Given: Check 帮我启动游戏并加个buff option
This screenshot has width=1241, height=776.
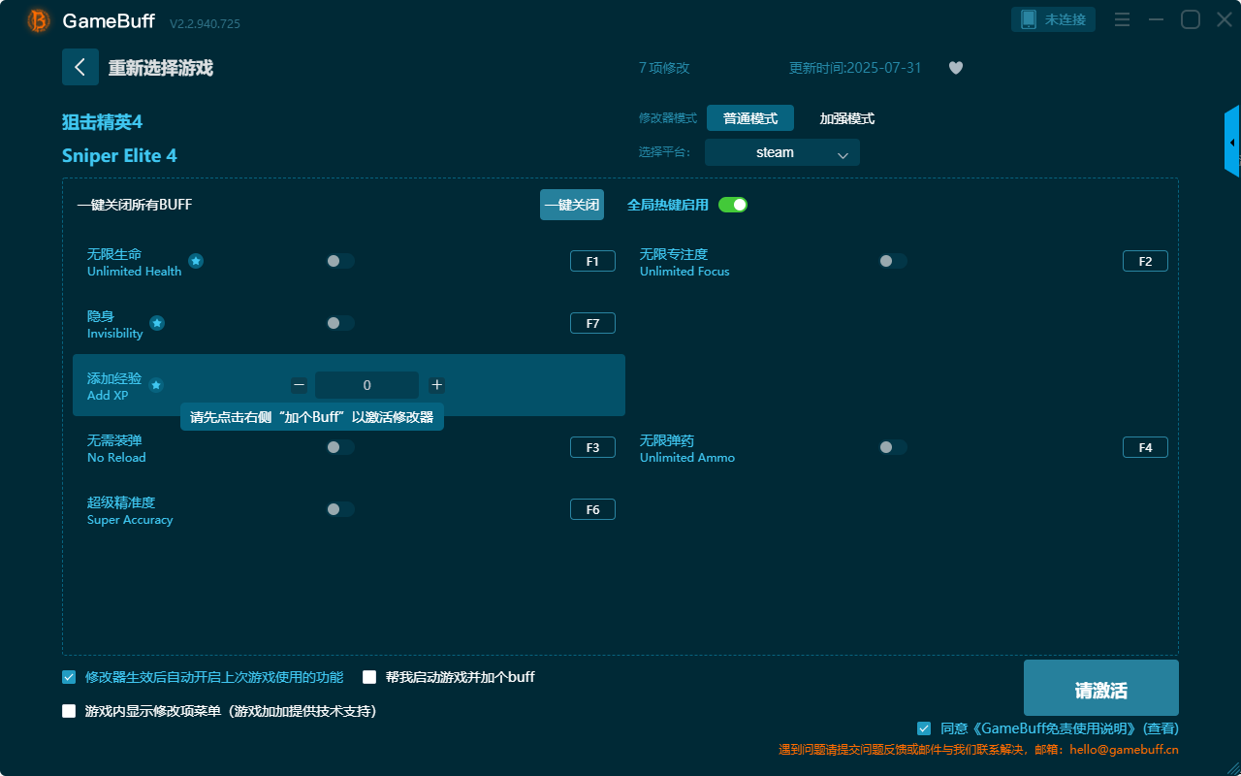Looking at the screenshot, I should pyautogui.click(x=369, y=677).
